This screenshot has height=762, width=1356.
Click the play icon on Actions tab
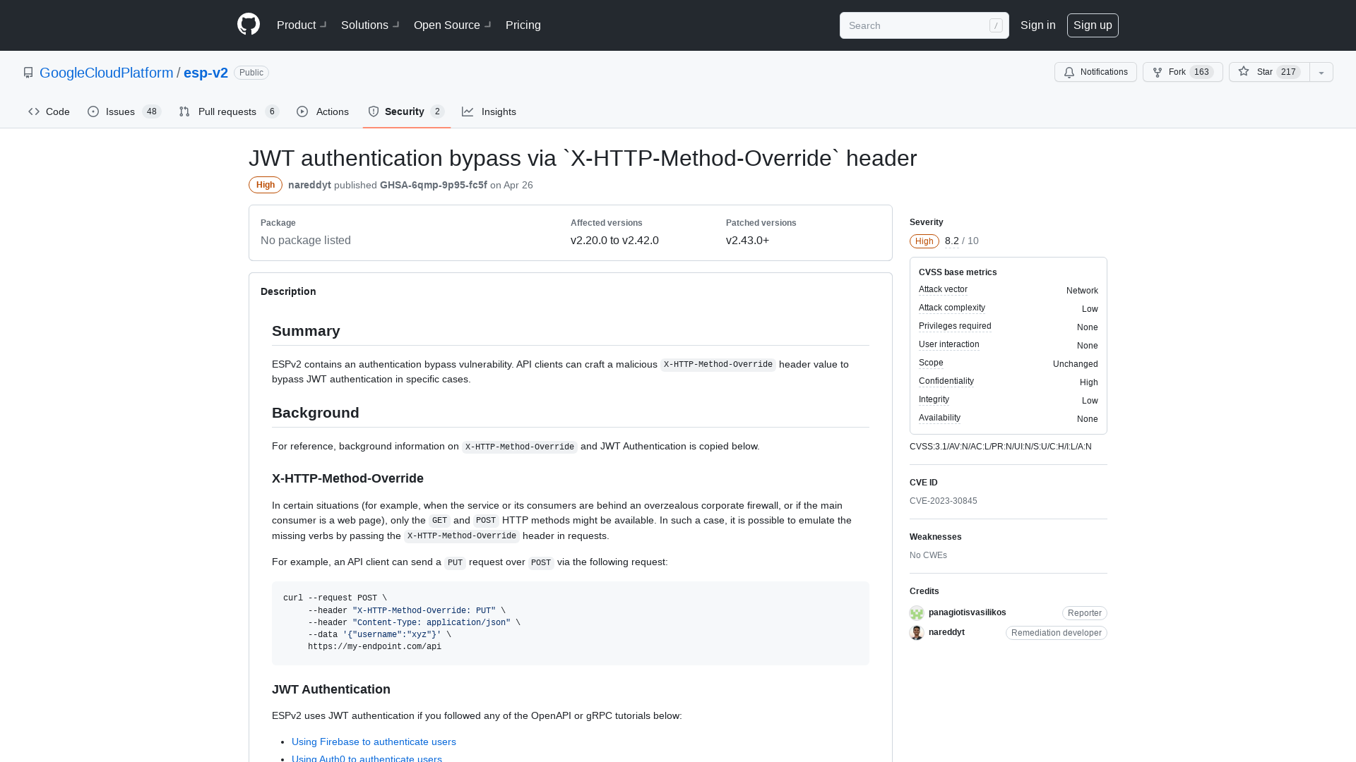[x=302, y=111]
